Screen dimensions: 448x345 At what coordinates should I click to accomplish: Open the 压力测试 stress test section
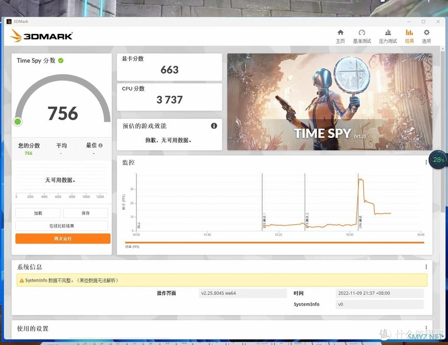click(388, 36)
